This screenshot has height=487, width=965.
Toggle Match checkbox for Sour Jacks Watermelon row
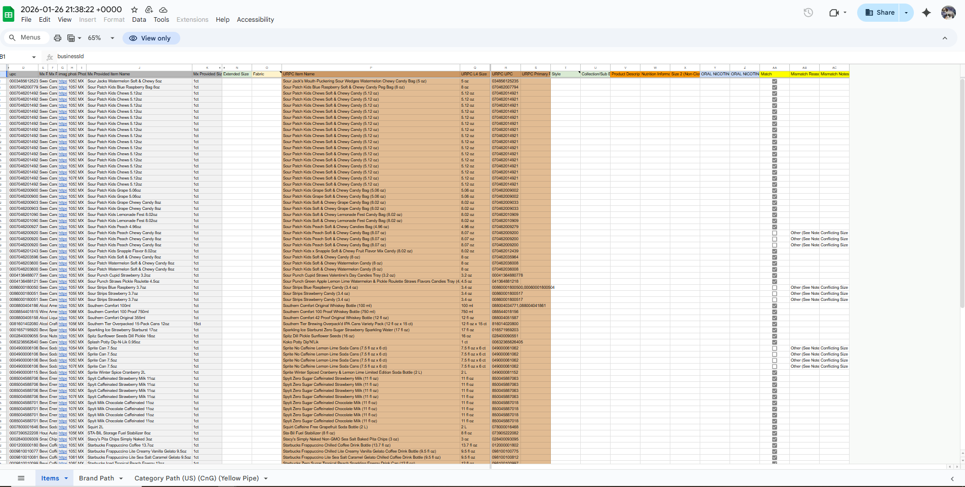[x=775, y=81]
